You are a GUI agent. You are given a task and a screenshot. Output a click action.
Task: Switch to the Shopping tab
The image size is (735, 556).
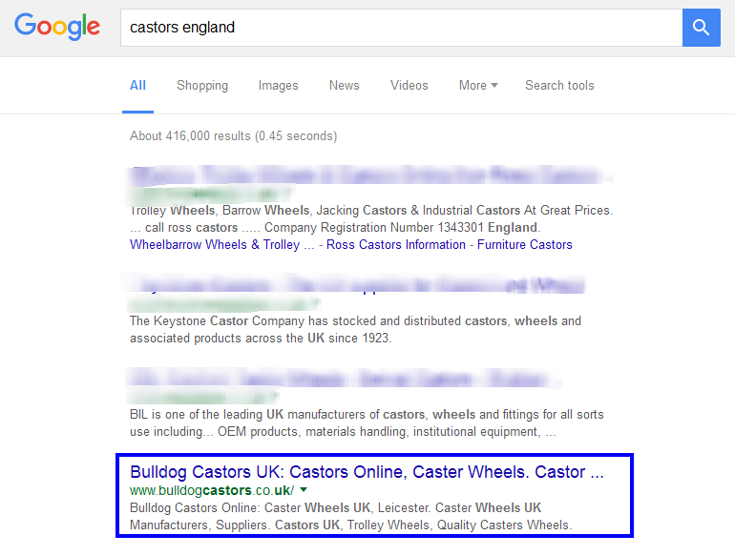tap(202, 85)
